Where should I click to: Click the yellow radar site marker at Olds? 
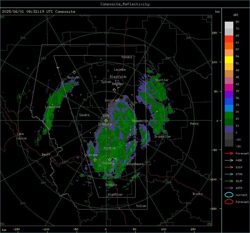106,121
